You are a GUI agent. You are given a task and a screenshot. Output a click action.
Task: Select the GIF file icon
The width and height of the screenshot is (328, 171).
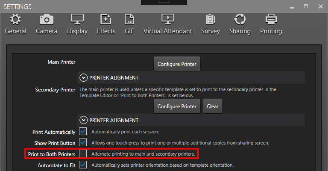pos(129,20)
